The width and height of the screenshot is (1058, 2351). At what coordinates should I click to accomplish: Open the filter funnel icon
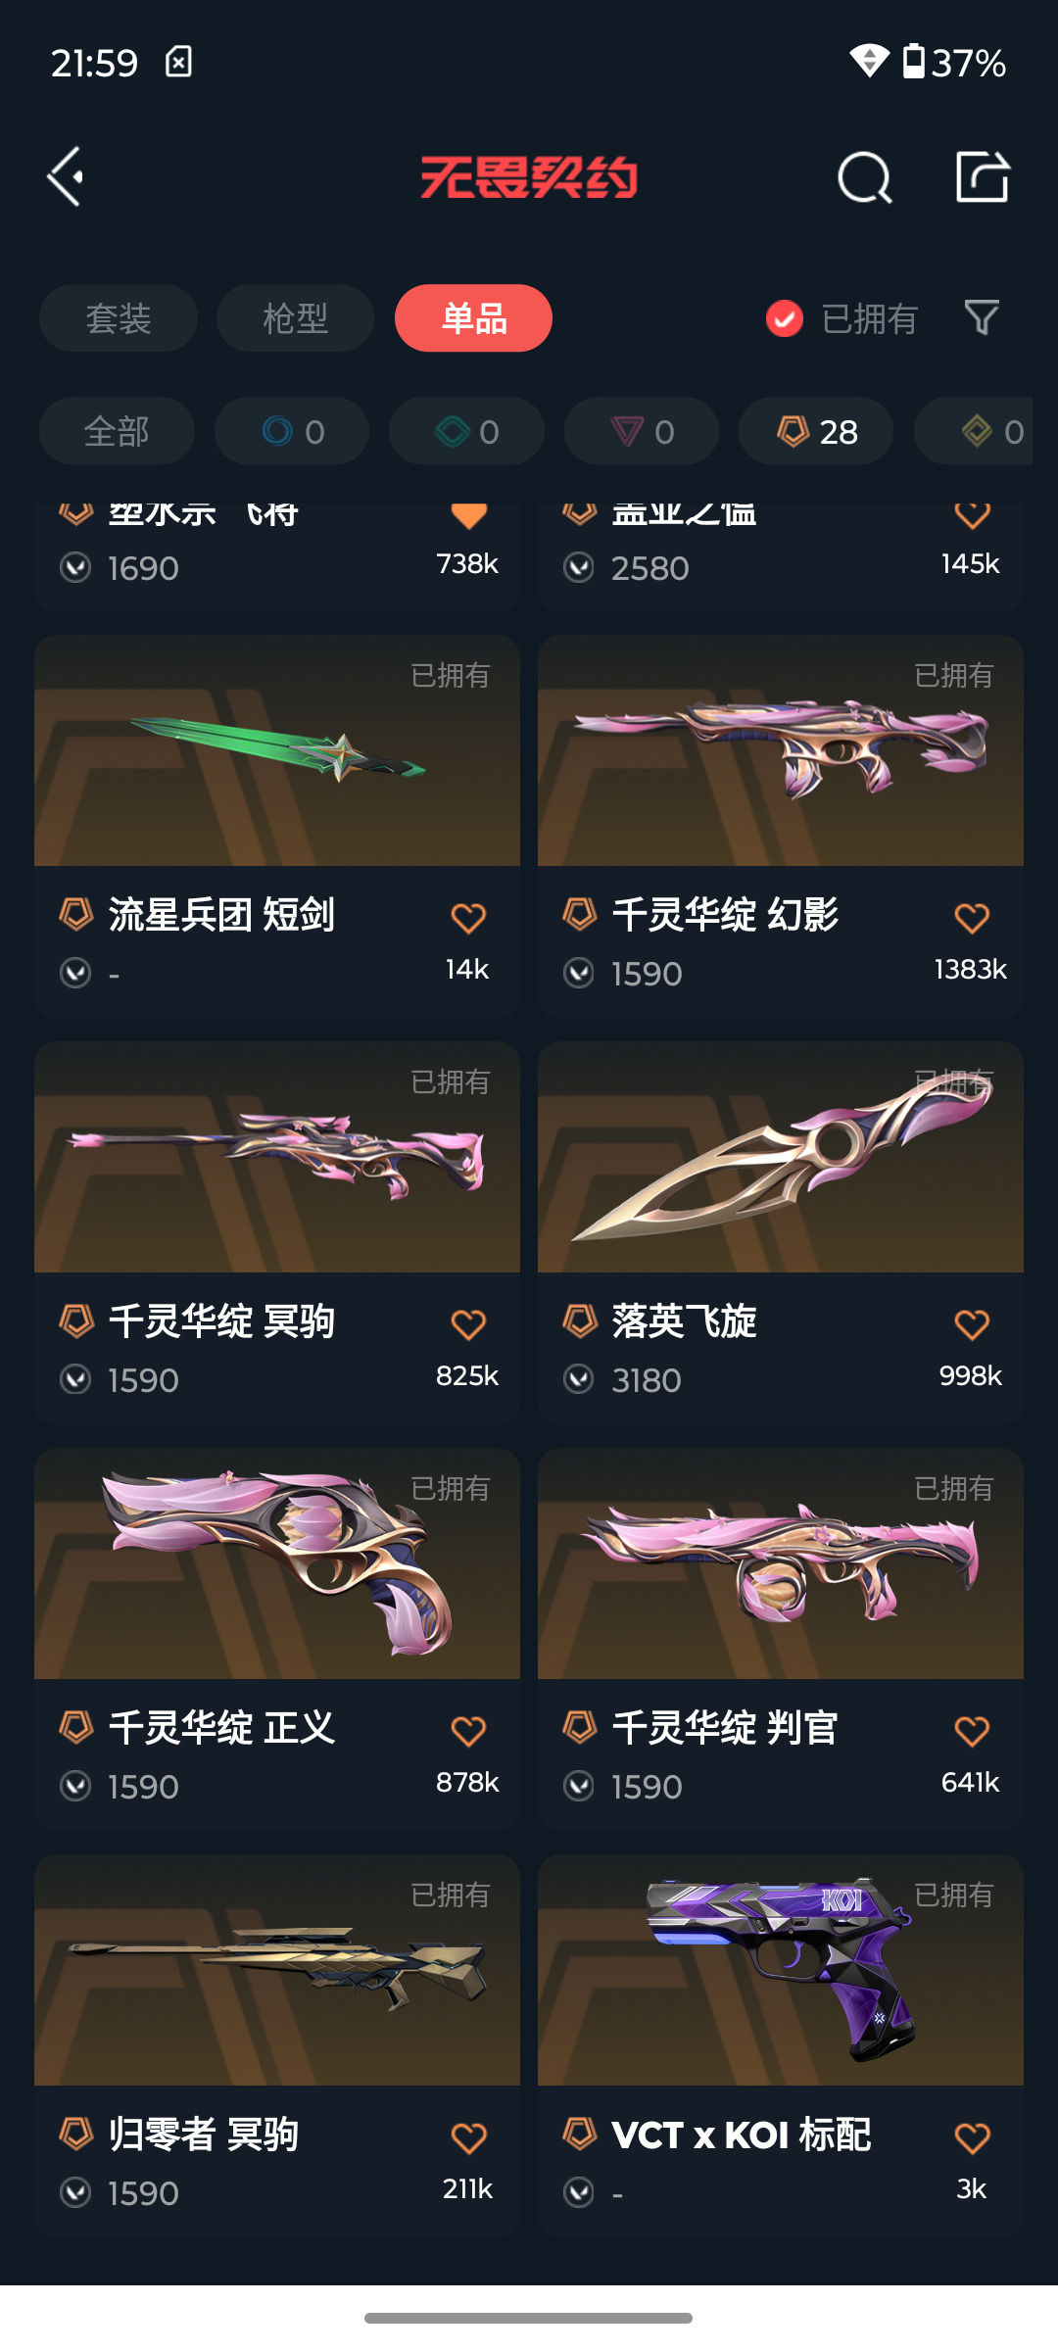click(982, 317)
